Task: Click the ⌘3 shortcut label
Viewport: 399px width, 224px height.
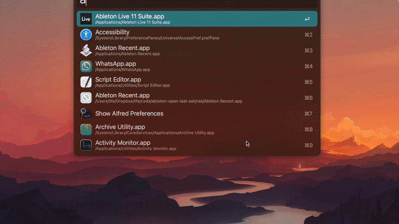Action: coord(309,50)
